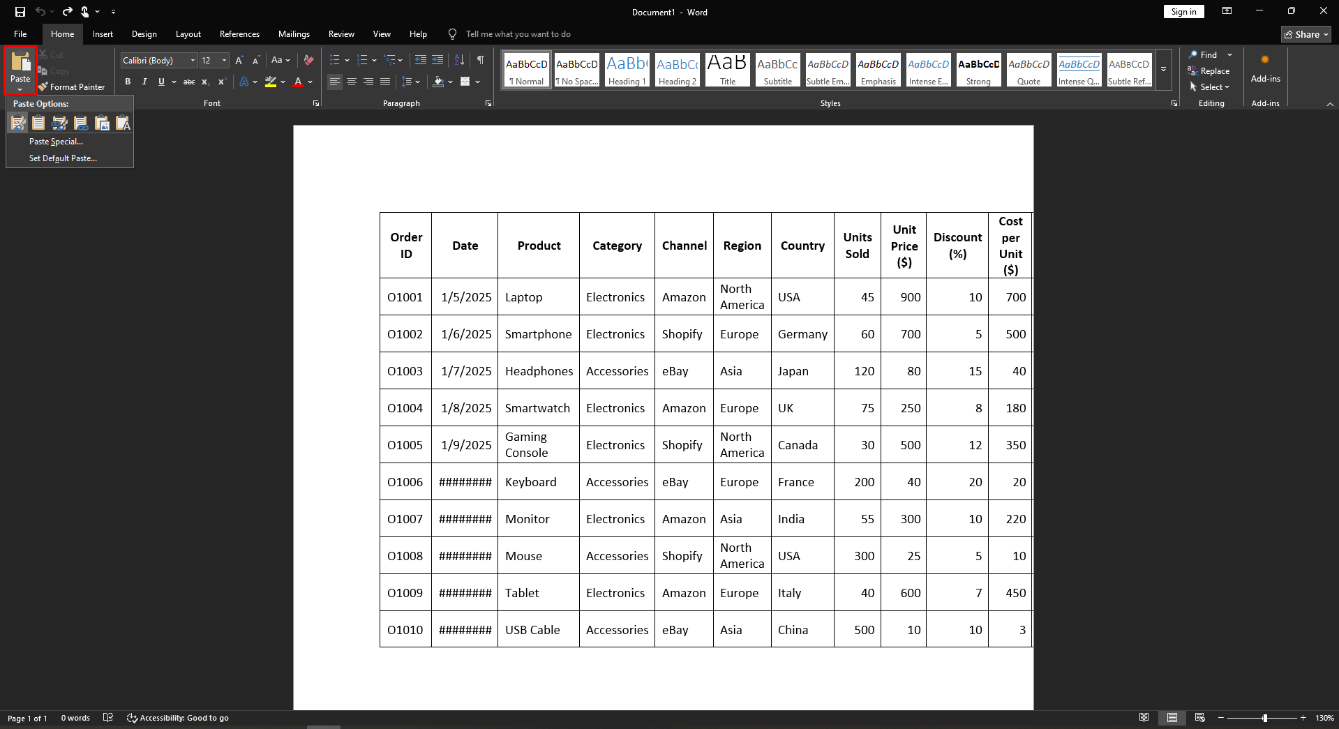
Task: Switch to Web Layout view
Action: (1200, 718)
